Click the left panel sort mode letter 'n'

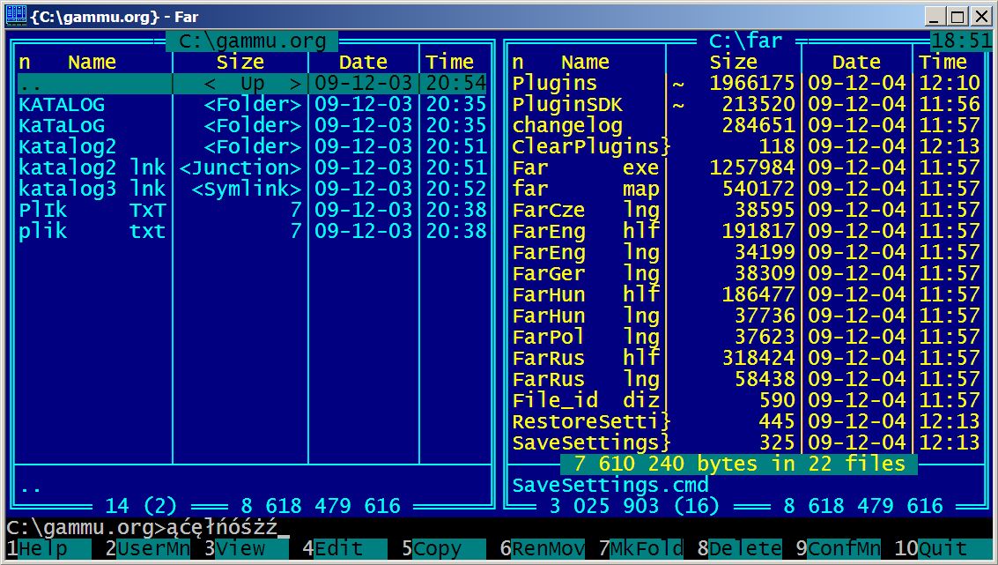point(24,63)
